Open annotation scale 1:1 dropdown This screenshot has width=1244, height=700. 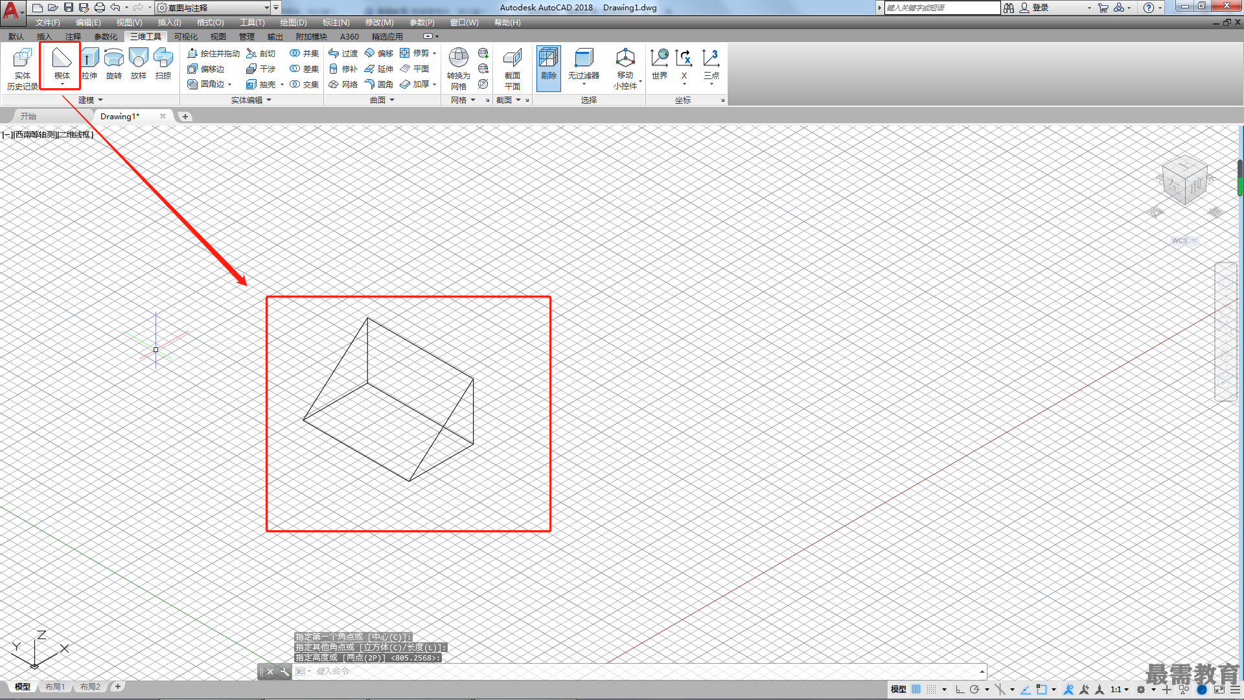tap(1120, 690)
